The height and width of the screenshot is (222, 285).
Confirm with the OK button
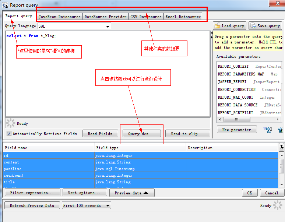coord(250,193)
